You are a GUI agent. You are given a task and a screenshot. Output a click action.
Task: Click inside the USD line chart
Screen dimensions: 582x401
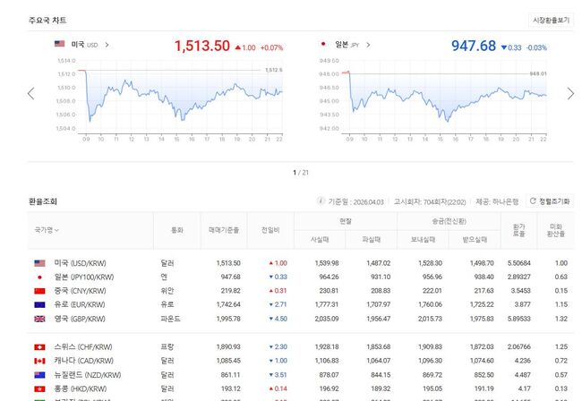179,97
